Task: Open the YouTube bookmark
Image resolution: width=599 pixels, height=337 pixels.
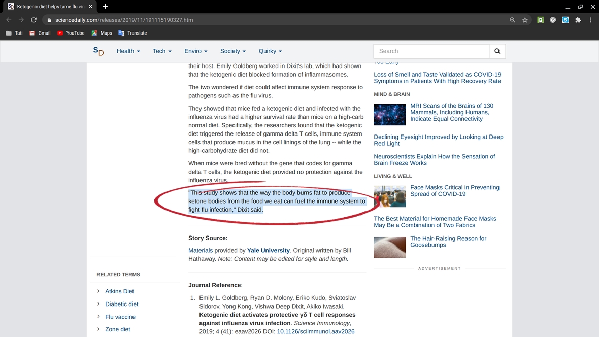Action: (71, 33)
